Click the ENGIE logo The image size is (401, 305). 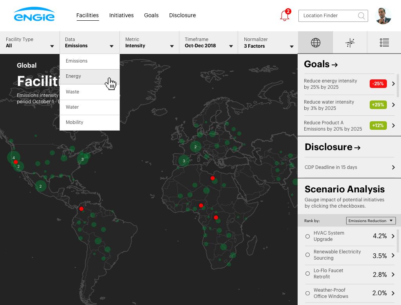(34, 15)
